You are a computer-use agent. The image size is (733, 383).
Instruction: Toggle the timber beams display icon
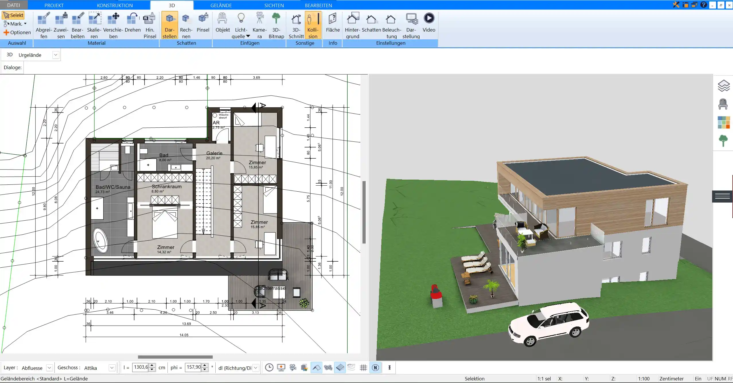tap(328, 368)
